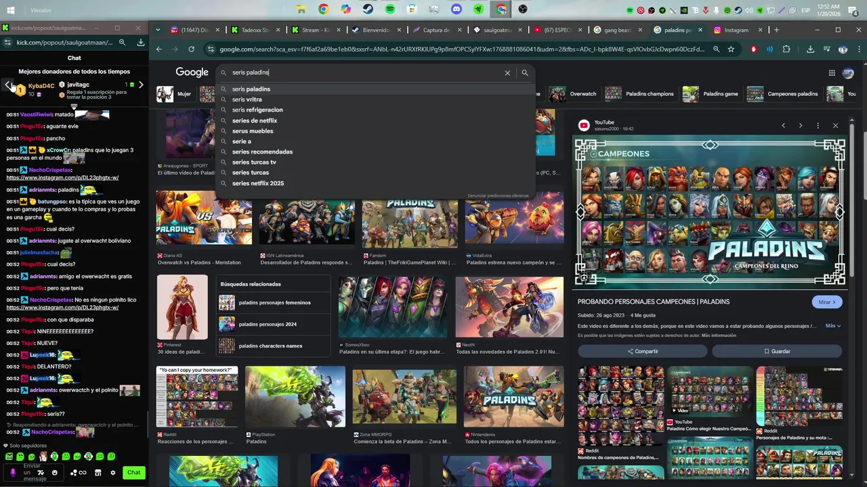Open 'Más información' copyright link

click(x=719, y=335)
